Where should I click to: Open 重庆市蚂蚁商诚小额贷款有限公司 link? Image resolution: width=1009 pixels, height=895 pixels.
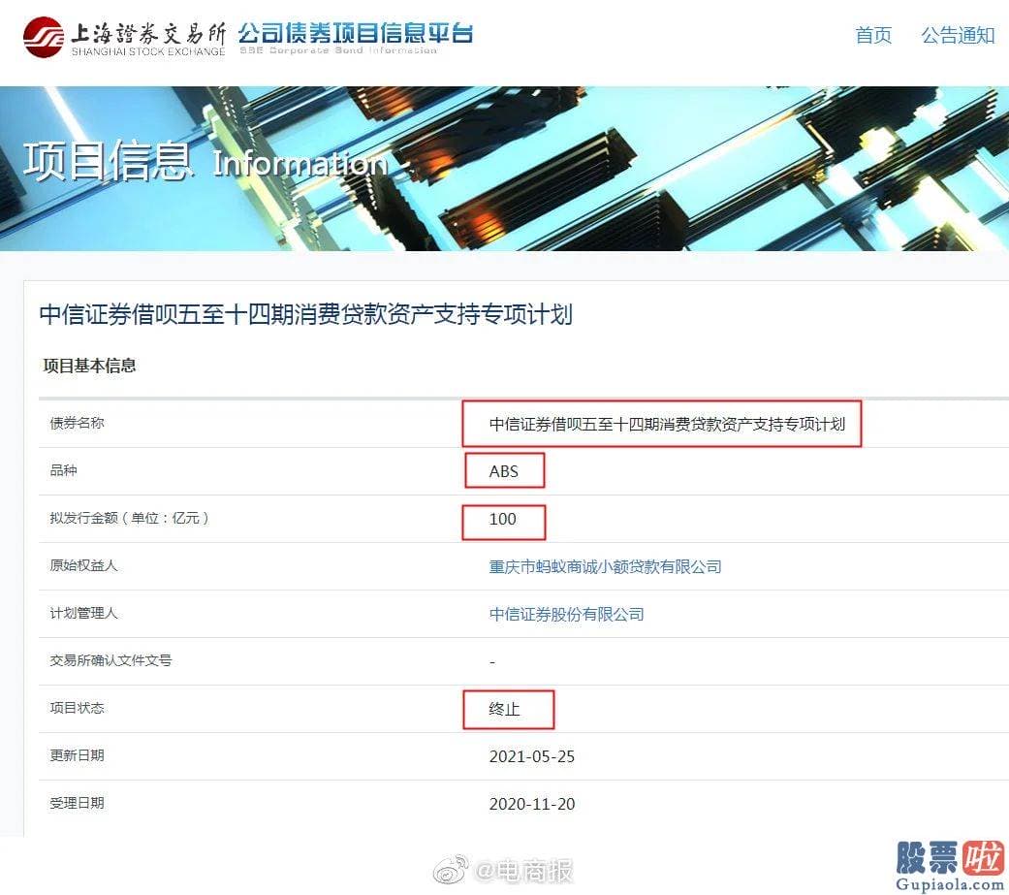click(605, 566)
